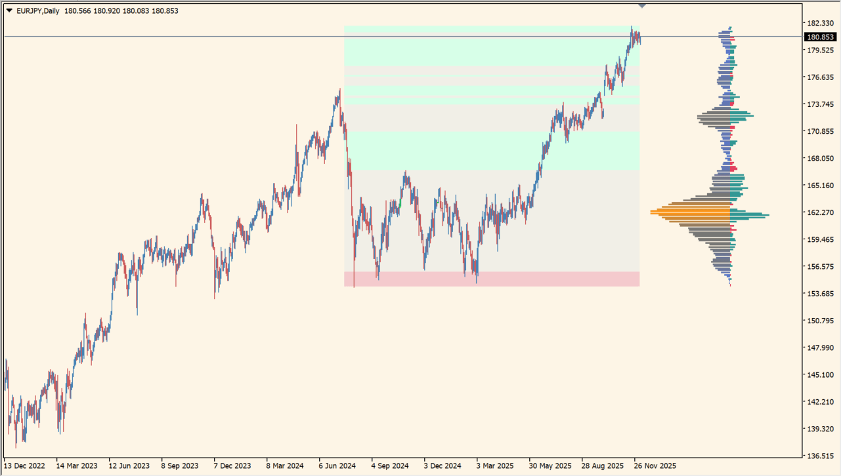Screen dimensions: 841x476
Task: Click the gray chart shift marker at top
Action: [x=642, y=5]
